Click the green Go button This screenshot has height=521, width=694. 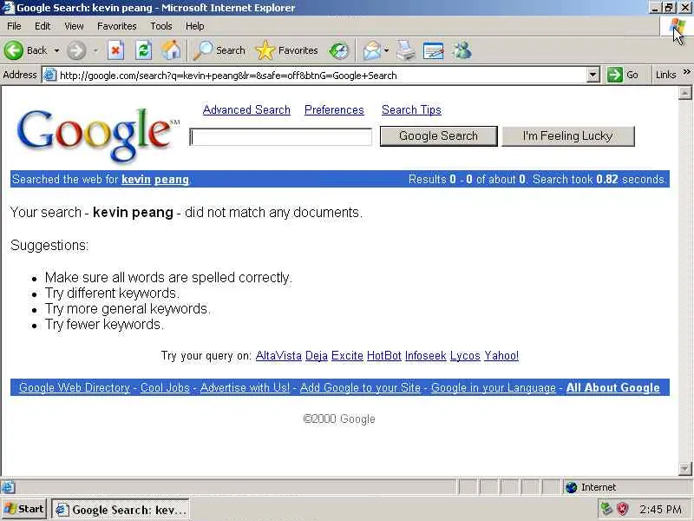622,76
